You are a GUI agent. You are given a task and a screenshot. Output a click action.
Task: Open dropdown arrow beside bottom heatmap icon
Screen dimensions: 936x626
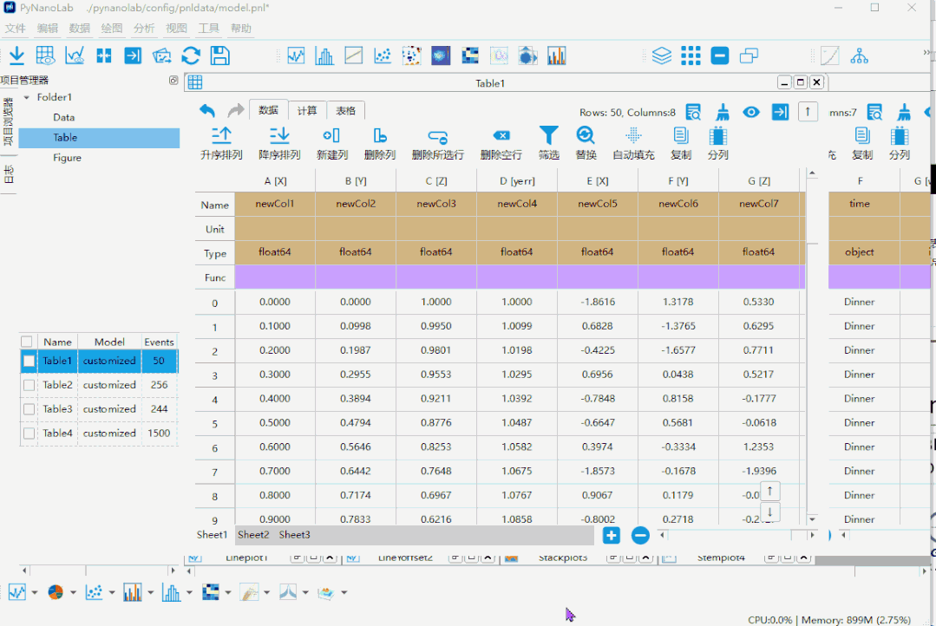point(228,592)
